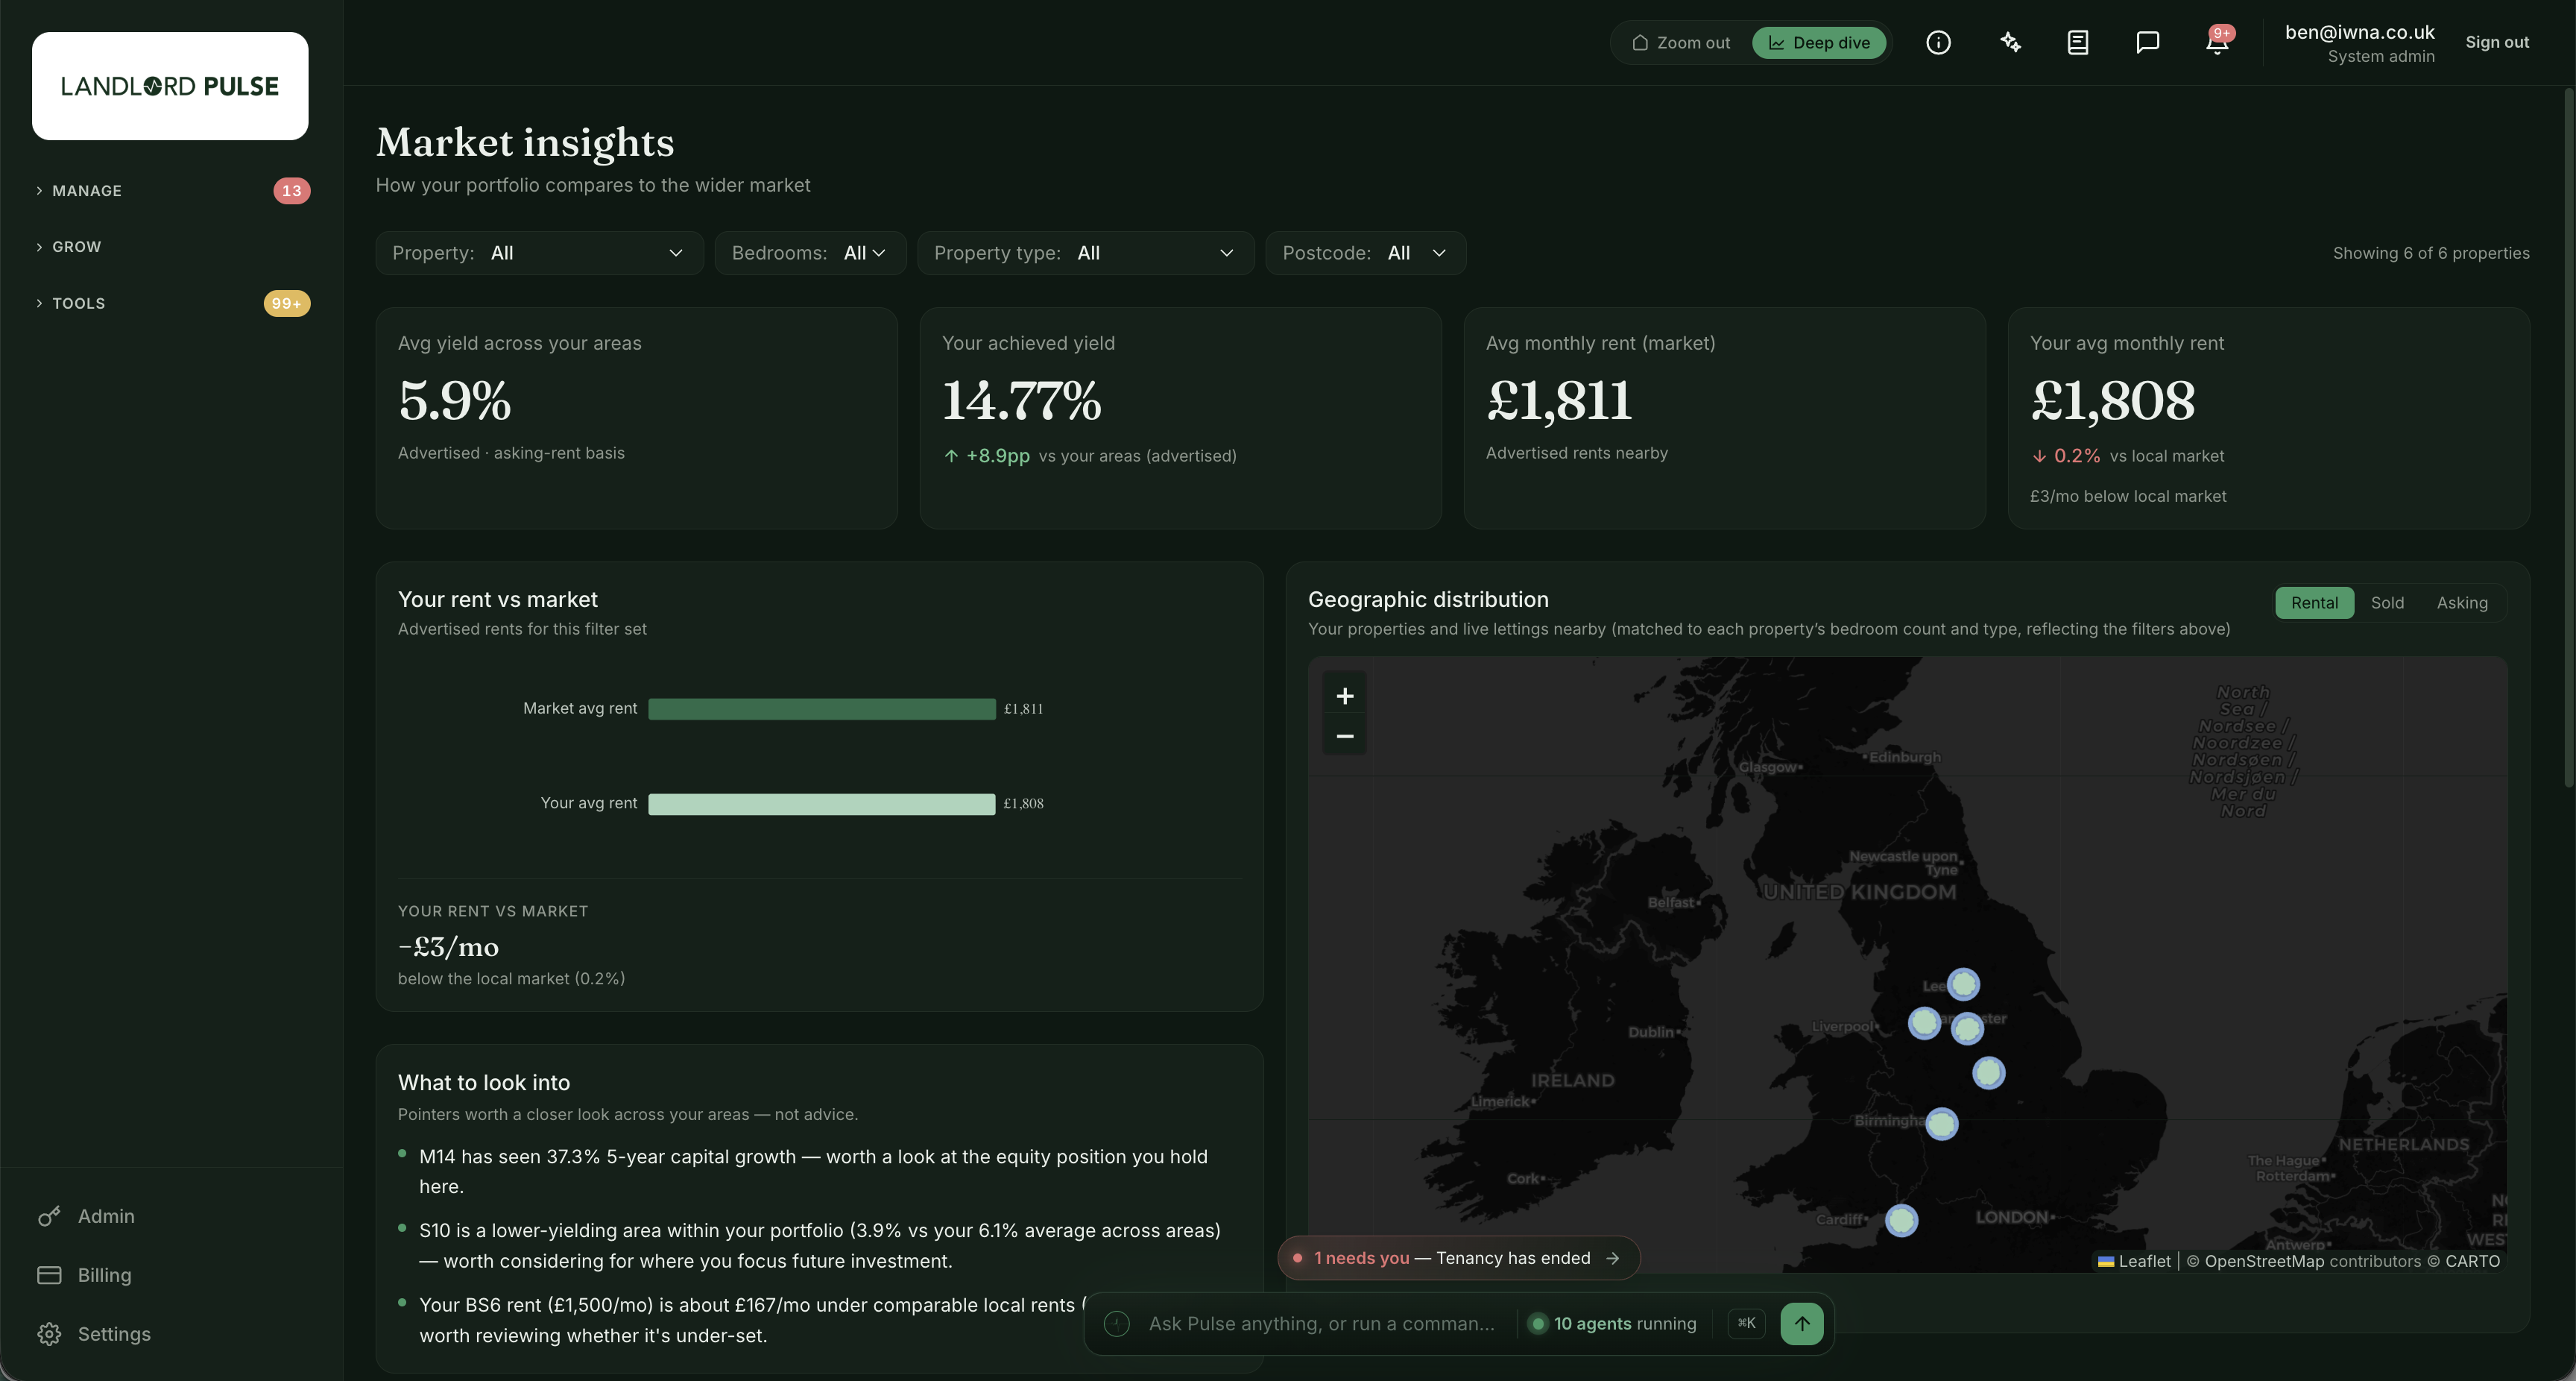This screenshot has height=1381, width=2576.
Task: Click the Market avg rent bar
Action: point(822,708)
